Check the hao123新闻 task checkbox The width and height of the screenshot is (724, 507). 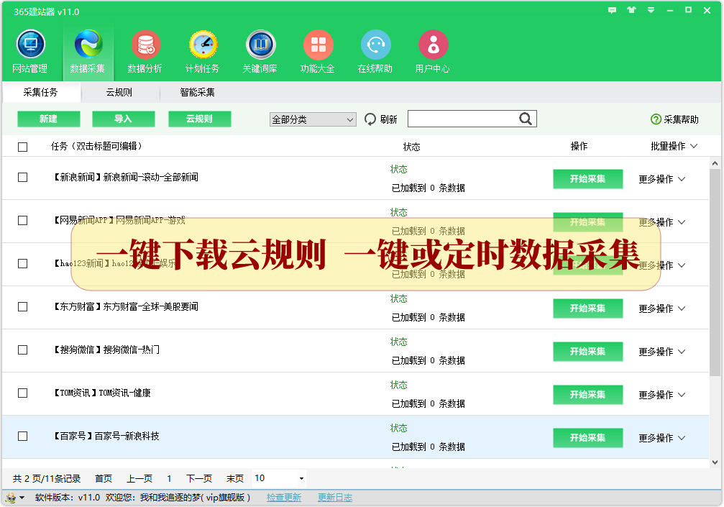pyautogui.click(x=22, y=264)
